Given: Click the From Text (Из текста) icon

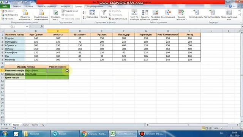Looking at the screenshot, I should point(3,19).
